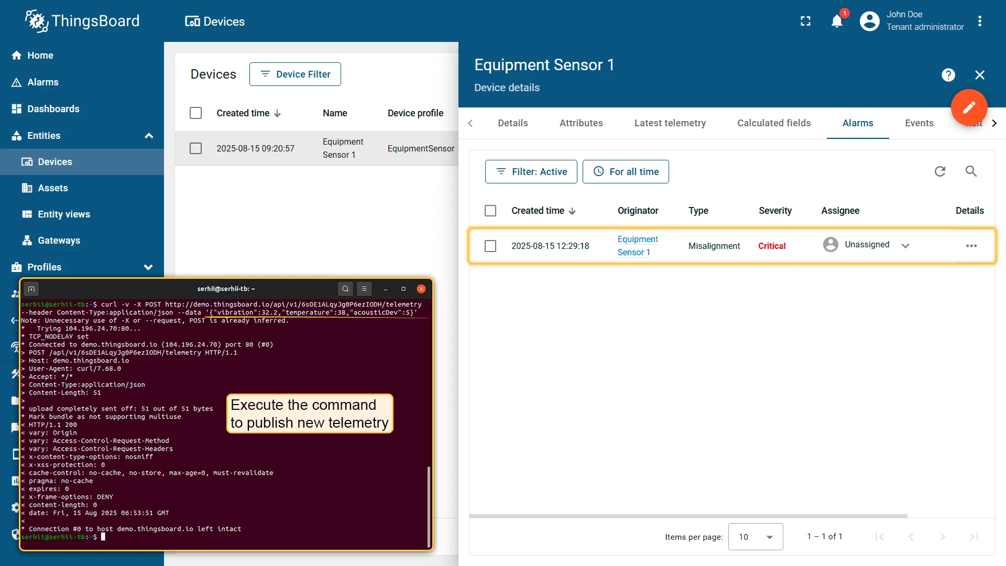1006x566 pixels.
Task: Click the orange edit pencil button
Action: (x=969, y=107)
